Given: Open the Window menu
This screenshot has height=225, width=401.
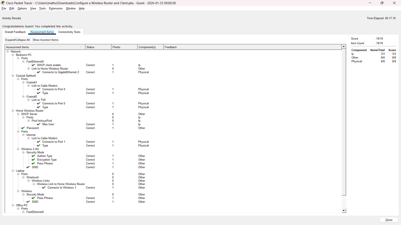Looking at the screenshot, I should coord(71,8).
